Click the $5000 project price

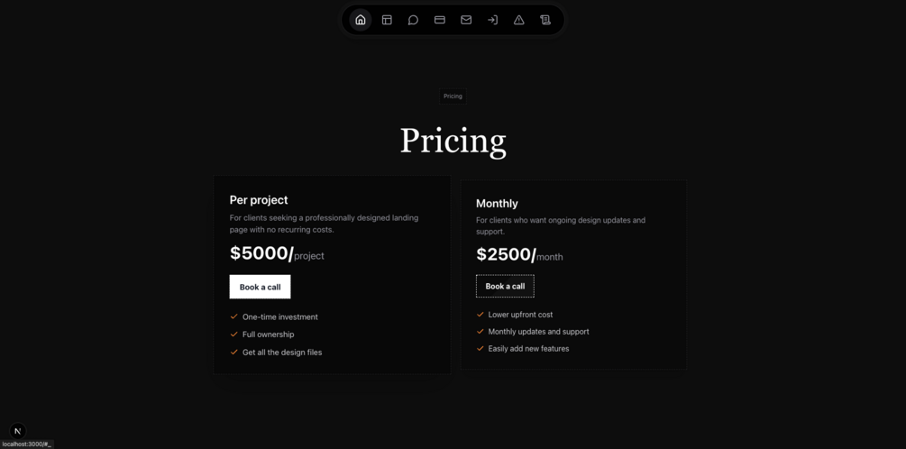coord(261,253)
